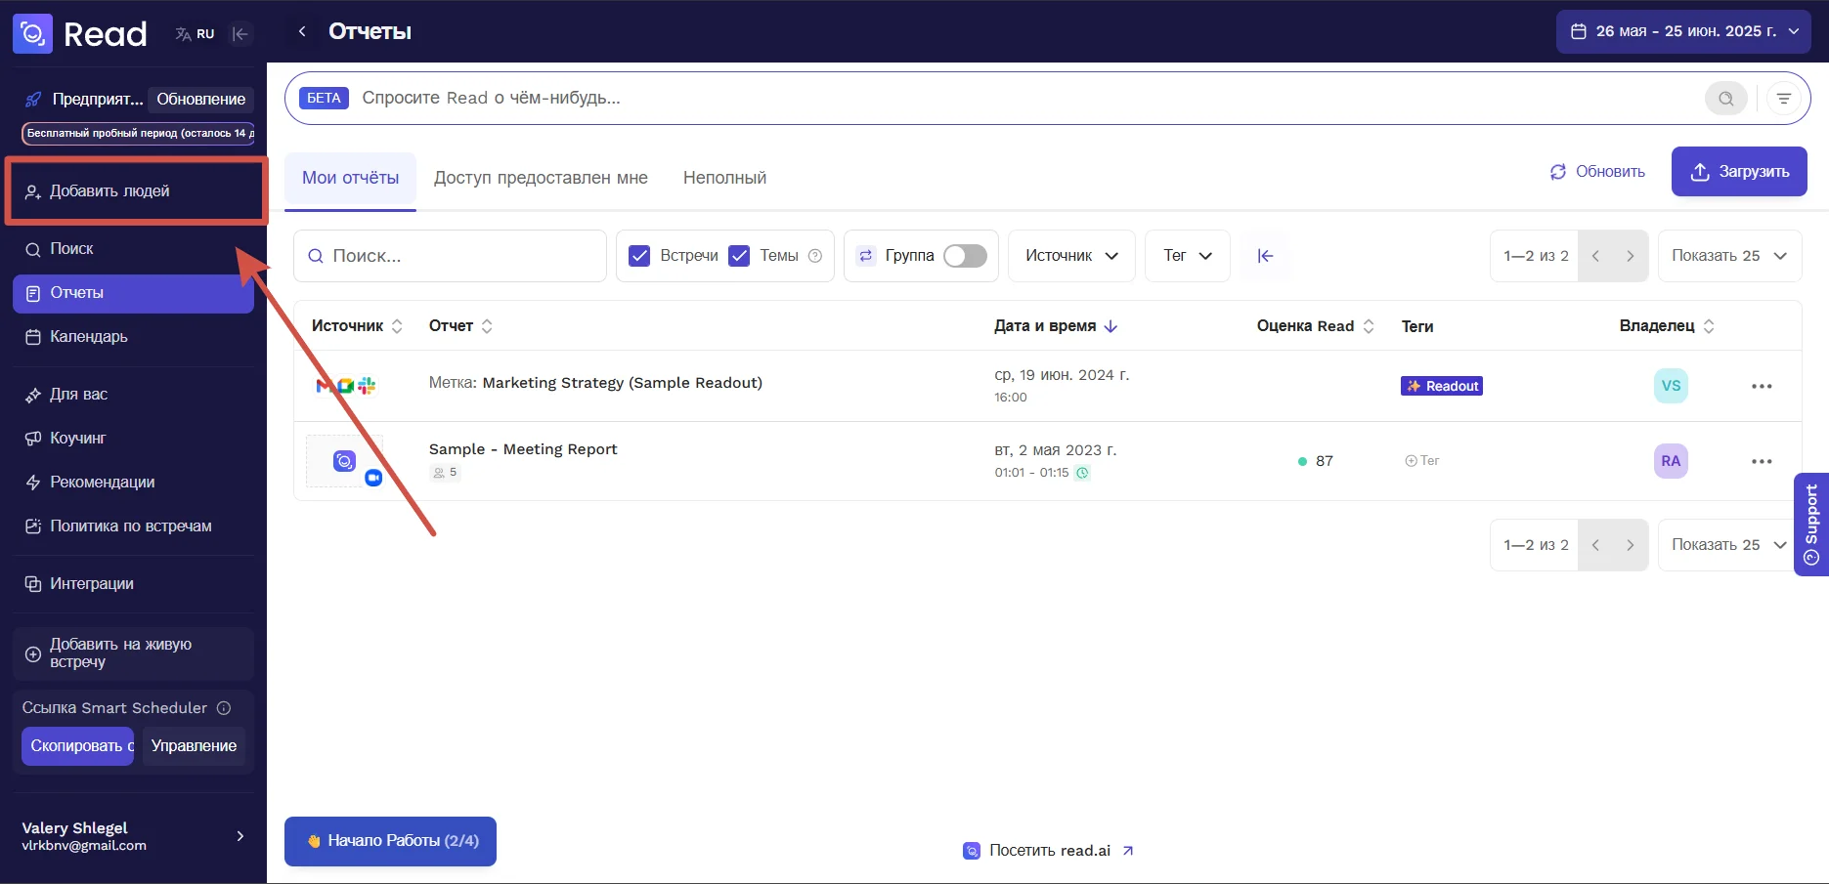Go back using the header chevron
The height and width of the screenshot is (884, 1829).
(302, 32)
